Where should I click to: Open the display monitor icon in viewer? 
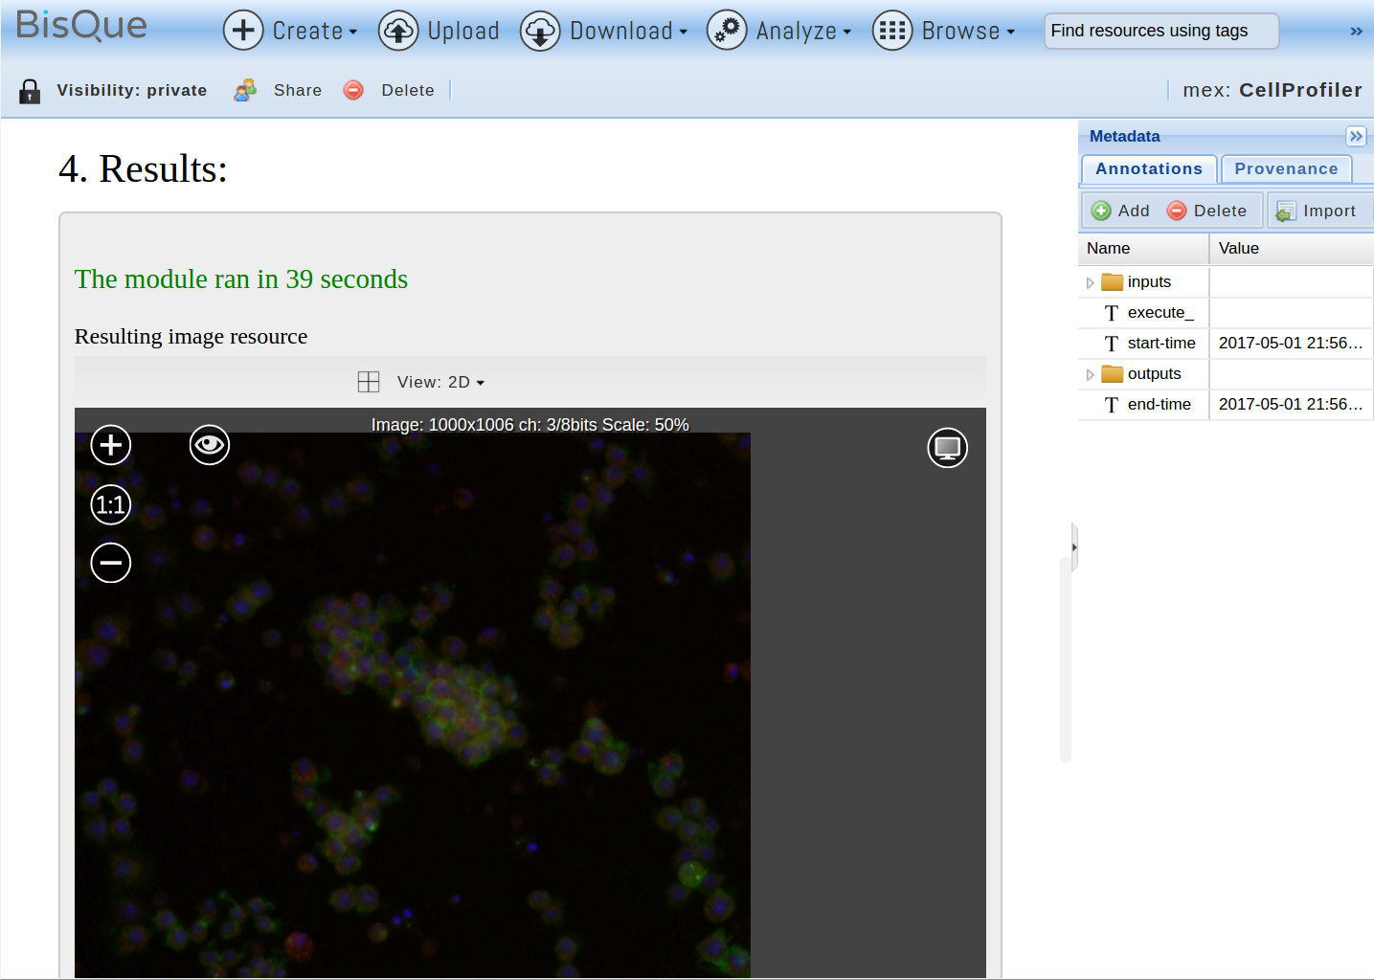coord(947,448)
